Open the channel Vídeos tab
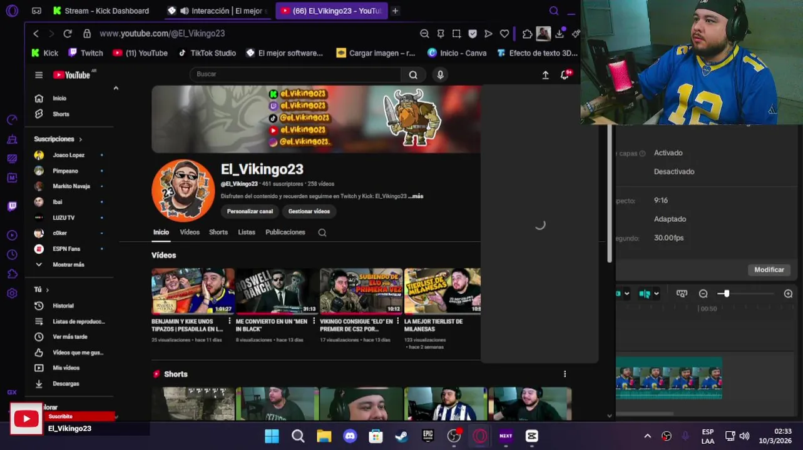The width and height of the screenshot is (803, 450). coord(190,232)
